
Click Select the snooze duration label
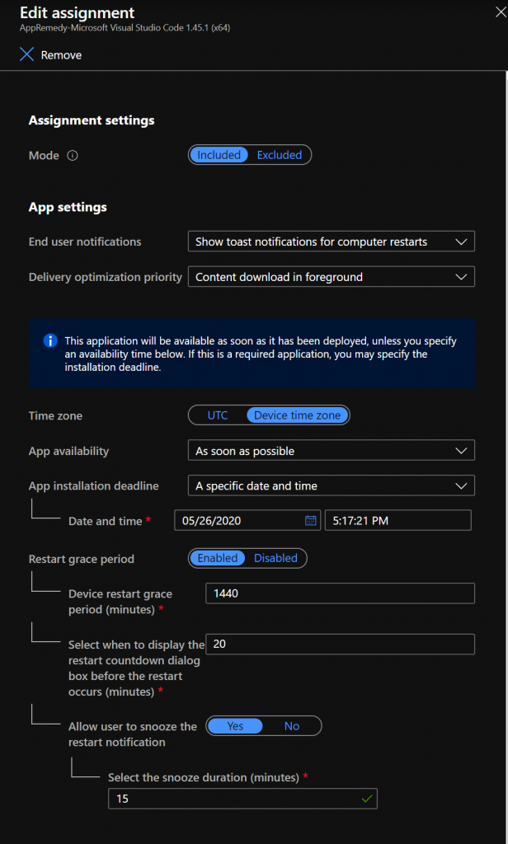pos(204,777)
